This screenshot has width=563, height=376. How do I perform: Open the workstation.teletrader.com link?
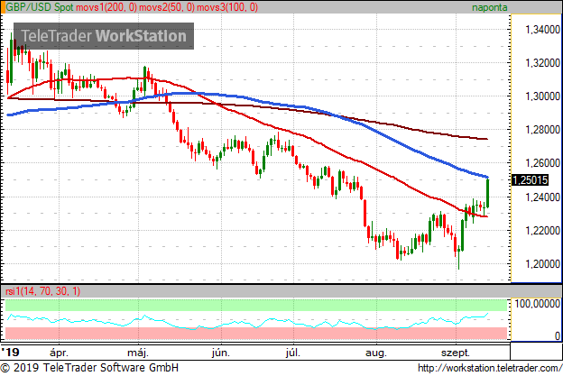[490, 368]
